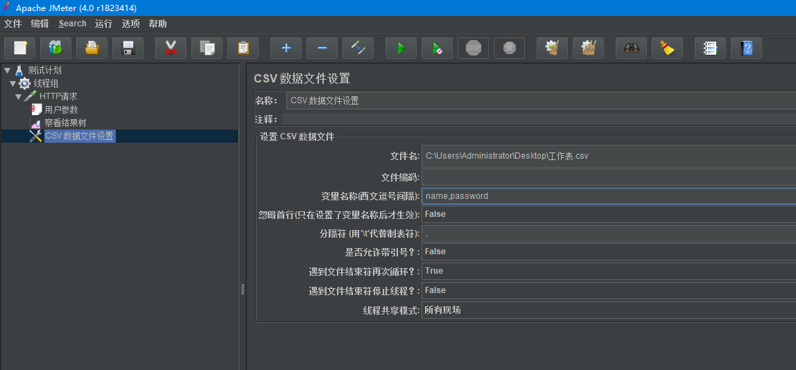This screenshot has height=370, width=796.
Task: Start the test with green play icon
Action: tap(401, 49)
